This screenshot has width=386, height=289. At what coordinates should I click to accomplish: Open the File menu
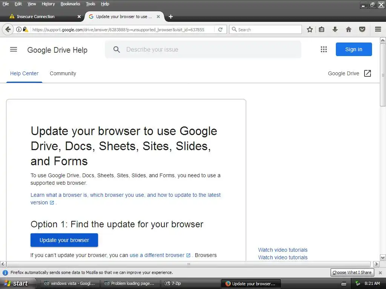(6, 4)
